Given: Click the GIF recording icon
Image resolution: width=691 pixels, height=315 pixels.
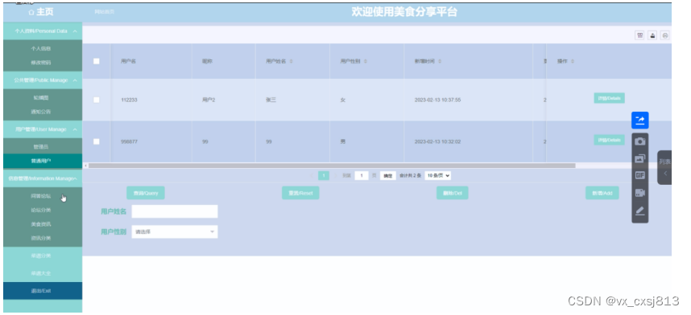Looking at the screenshot, I should tap(640, 175).
